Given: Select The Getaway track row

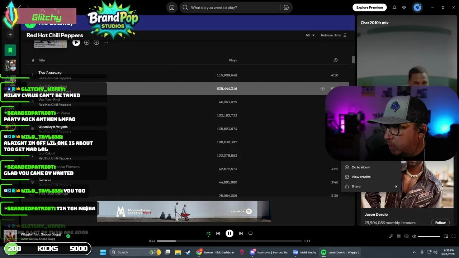Looking at the screenshot, I should (x=188, y=75).
